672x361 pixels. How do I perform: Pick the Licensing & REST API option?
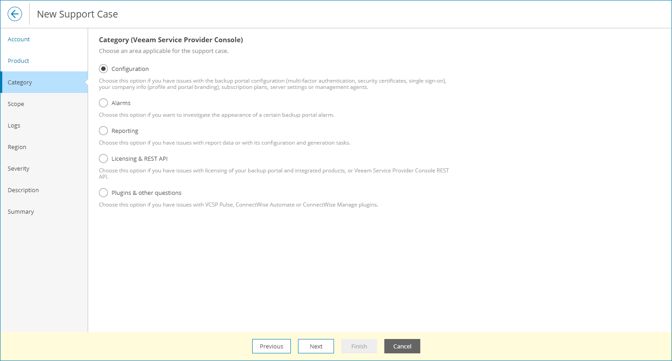[103, 158]
